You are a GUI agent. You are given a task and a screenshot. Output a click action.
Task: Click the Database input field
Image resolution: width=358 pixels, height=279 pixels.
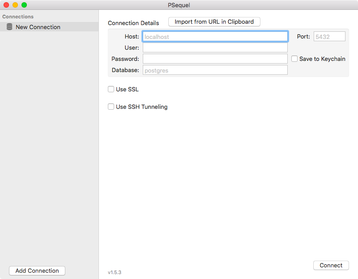point(215,70)
